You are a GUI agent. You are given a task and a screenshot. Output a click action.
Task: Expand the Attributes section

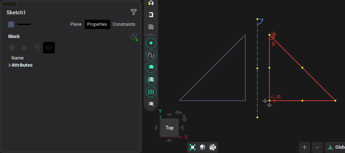tap(10, 65)
